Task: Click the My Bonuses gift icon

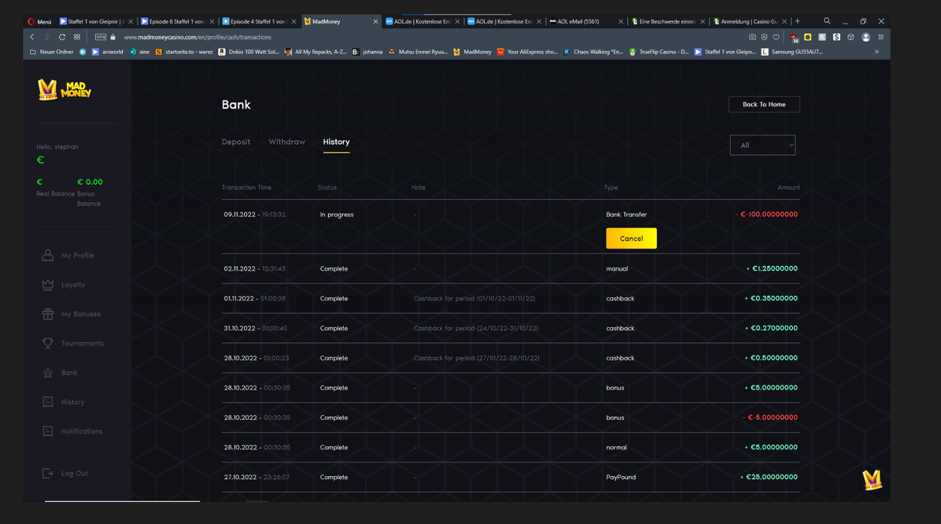Action: pos(48,314)
